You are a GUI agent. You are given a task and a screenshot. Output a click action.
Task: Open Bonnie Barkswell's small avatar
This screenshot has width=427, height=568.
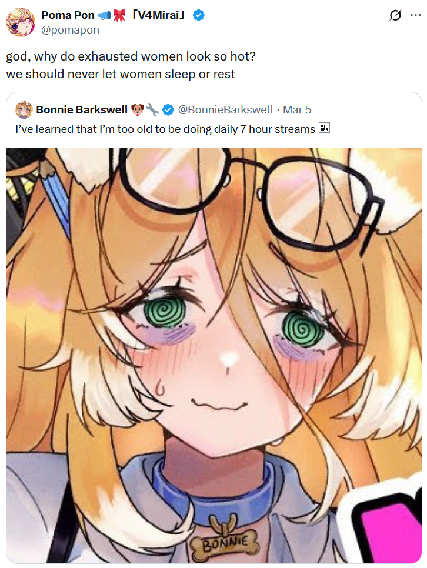click(24, 110)
